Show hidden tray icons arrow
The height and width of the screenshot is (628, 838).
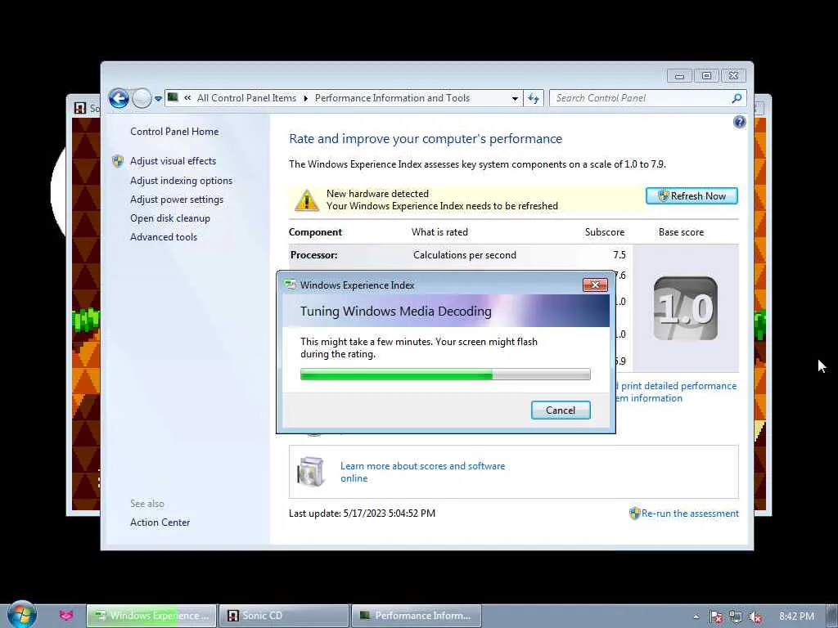pyautogui.click(x=696, y=617)
